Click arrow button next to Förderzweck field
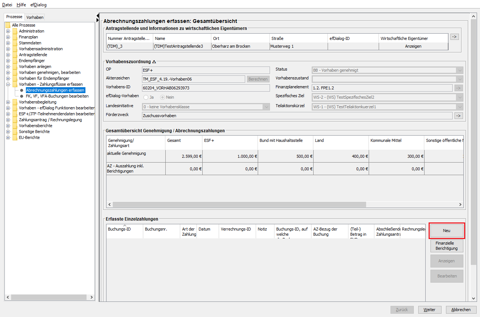This screenshot has height=317, width=480. 458,116
